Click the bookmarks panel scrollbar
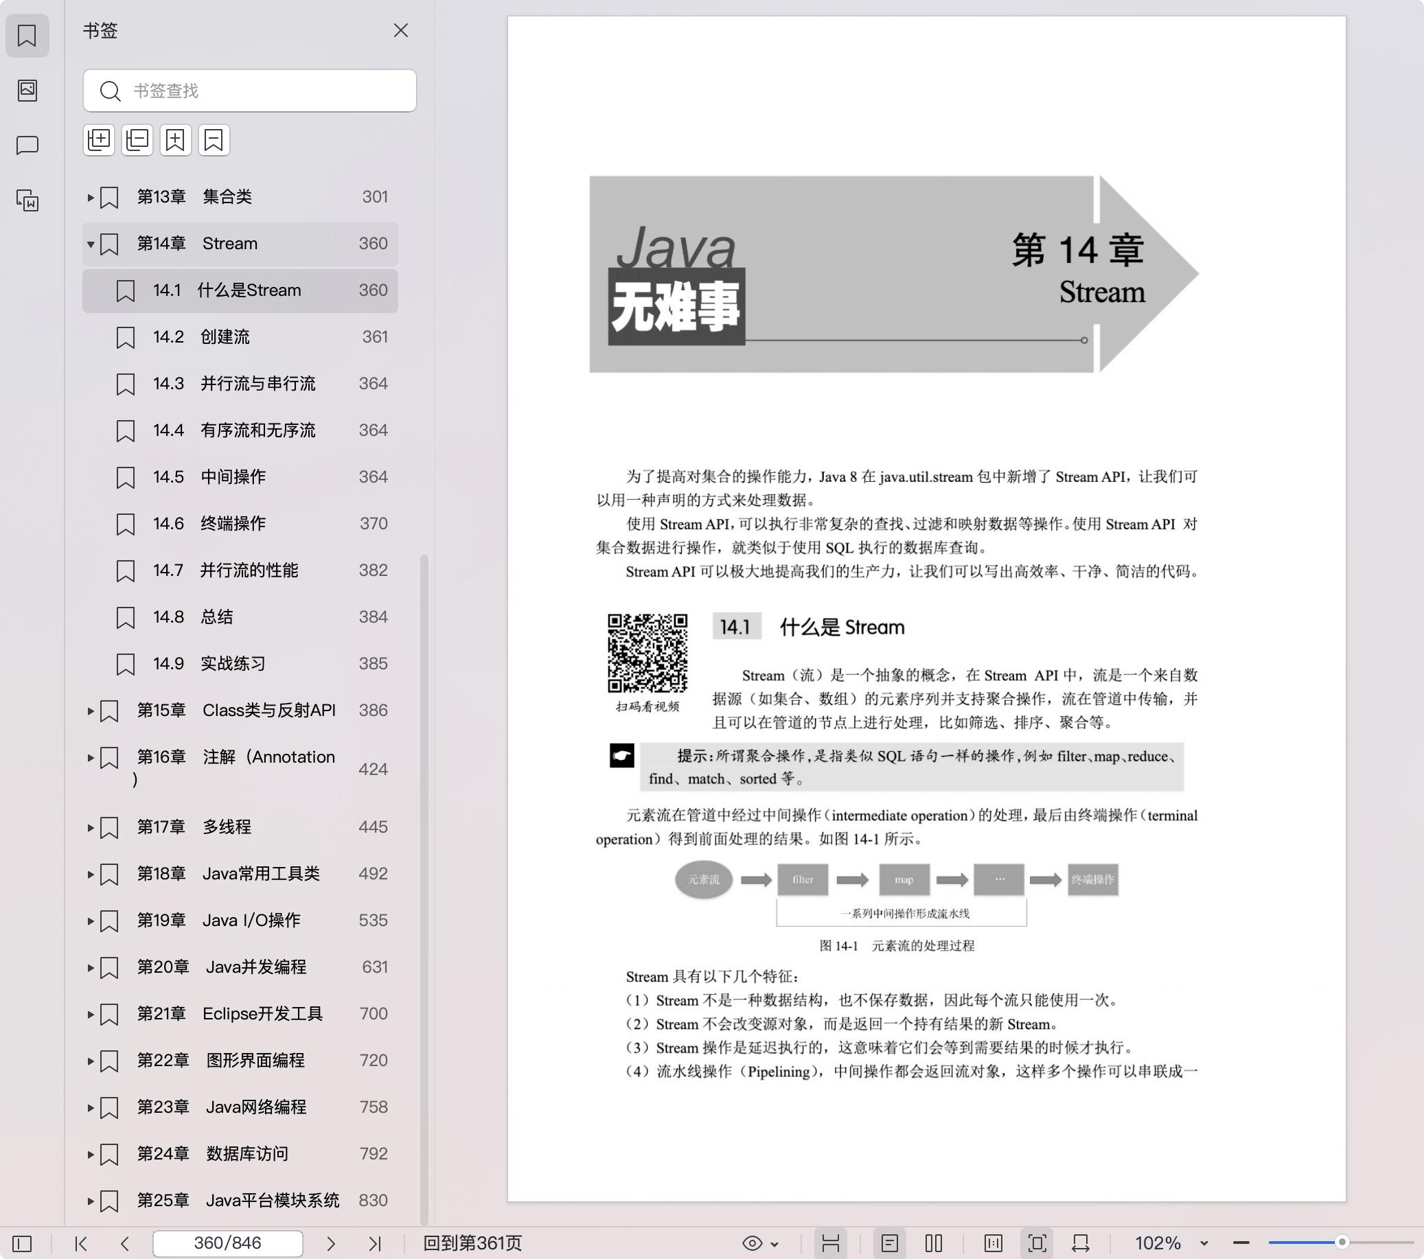 pos(424,889)
